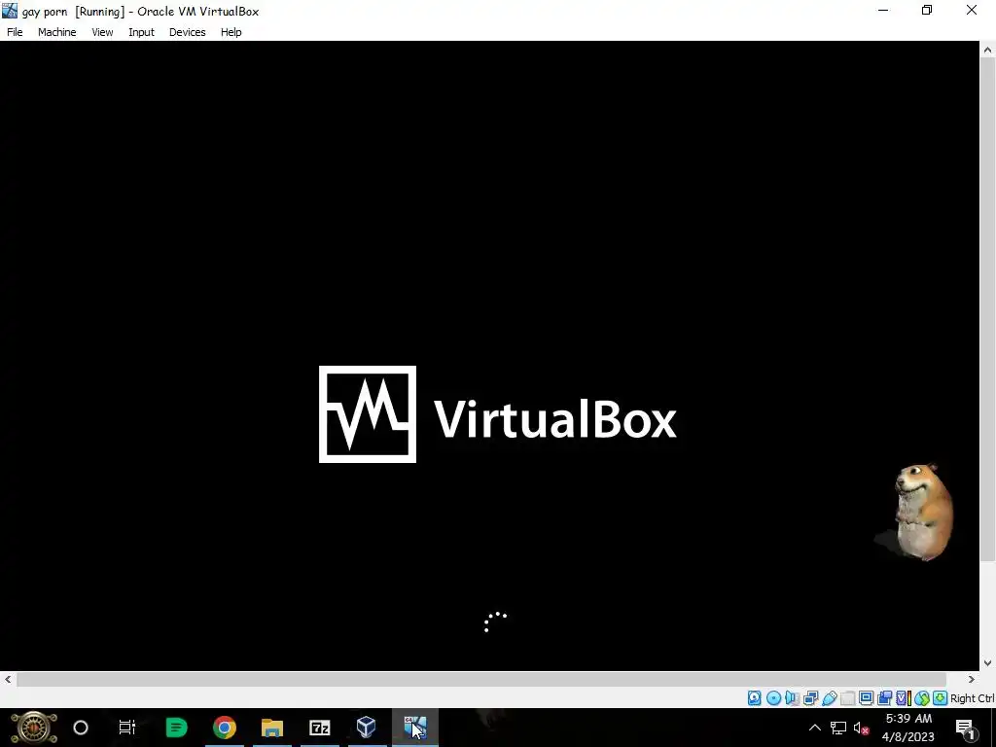Switch to 7-Zip on the taskbar
The width and height of the screenshot is (996, 747).
319,728
